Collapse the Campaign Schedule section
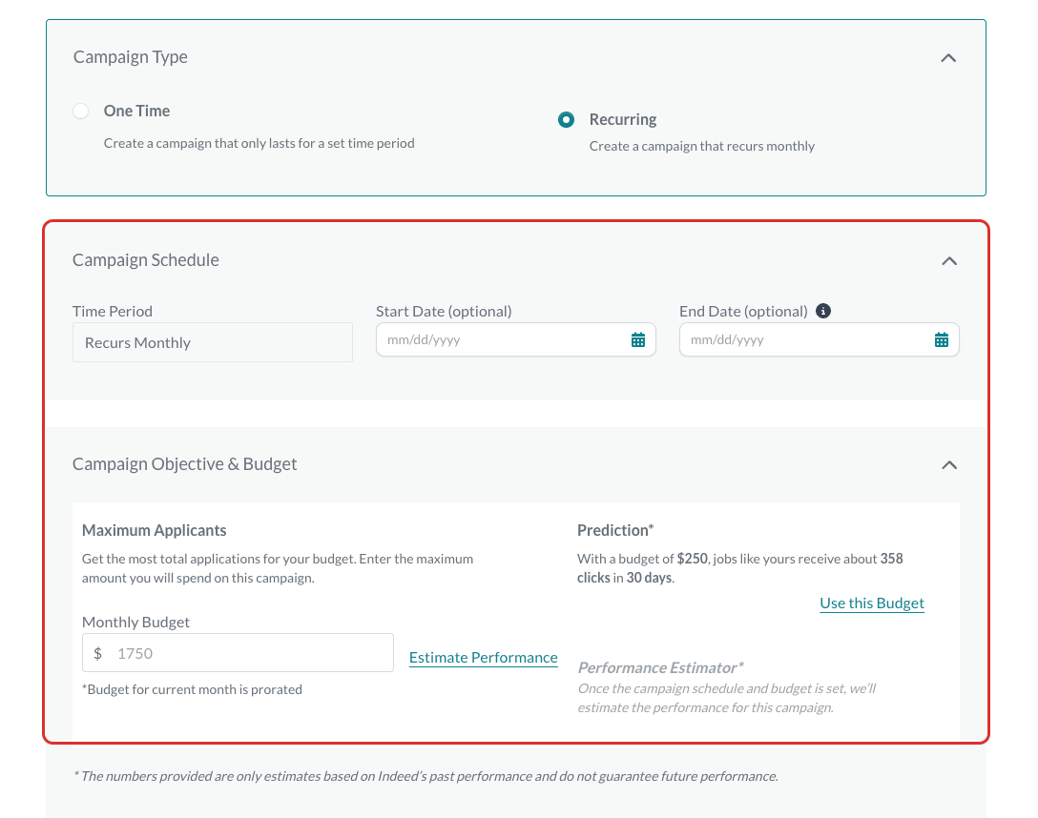 tap(948, 261)
